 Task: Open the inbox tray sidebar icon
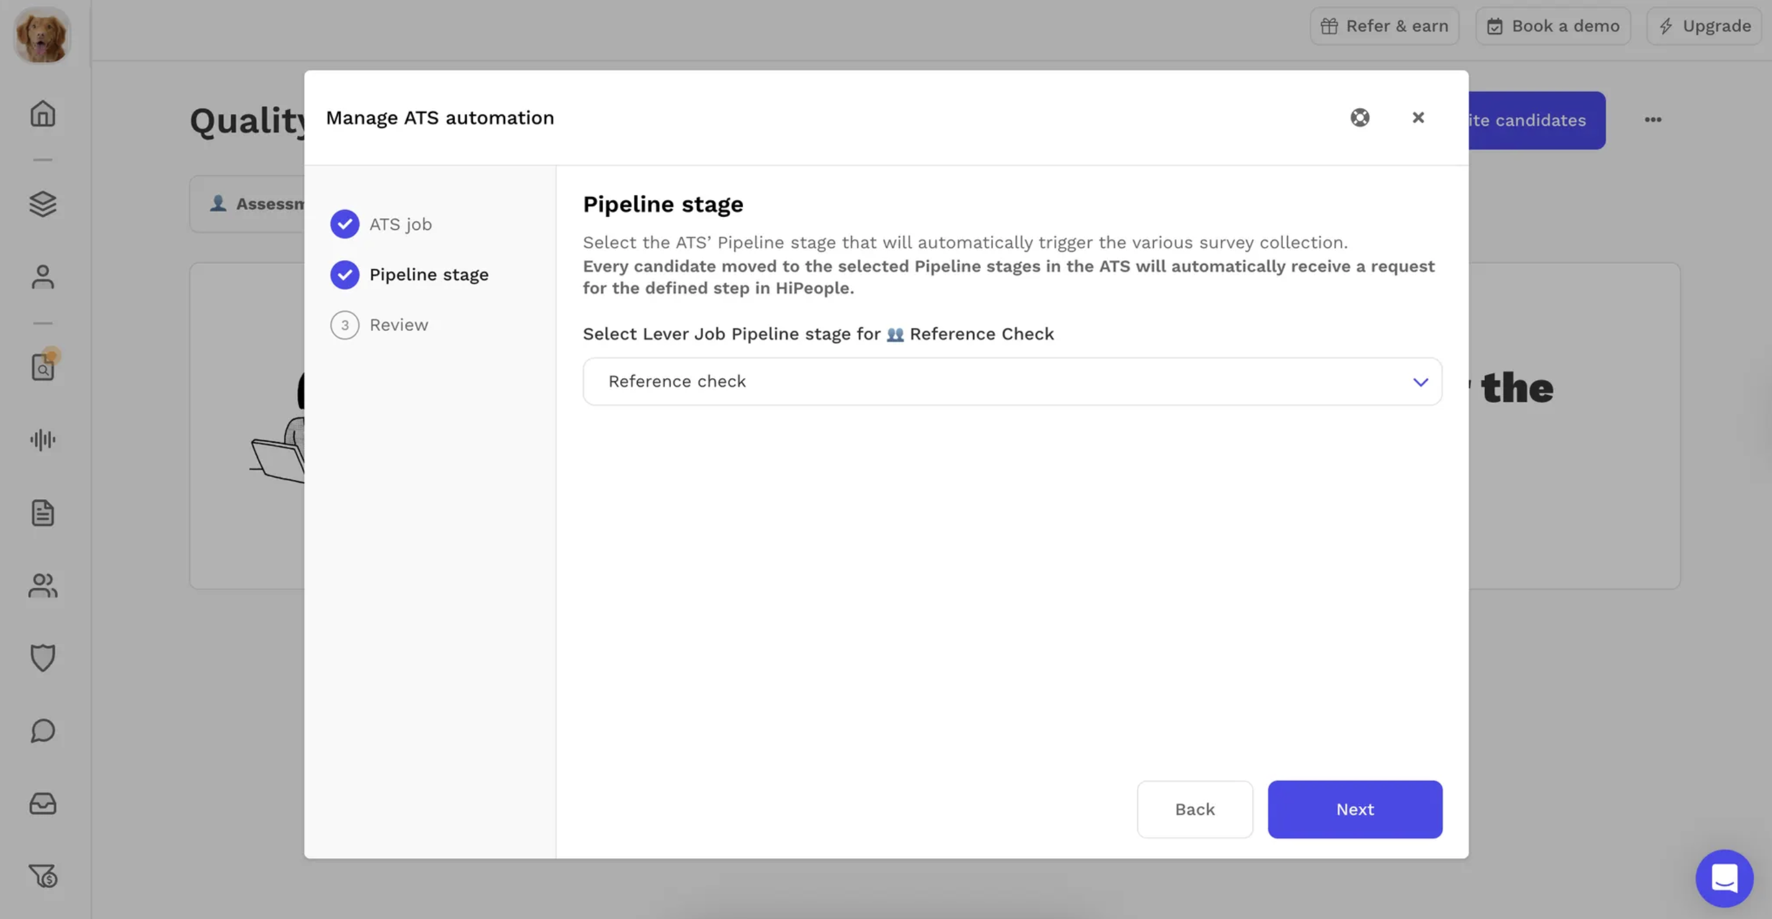pyautogui.click(x=43, y=804)
